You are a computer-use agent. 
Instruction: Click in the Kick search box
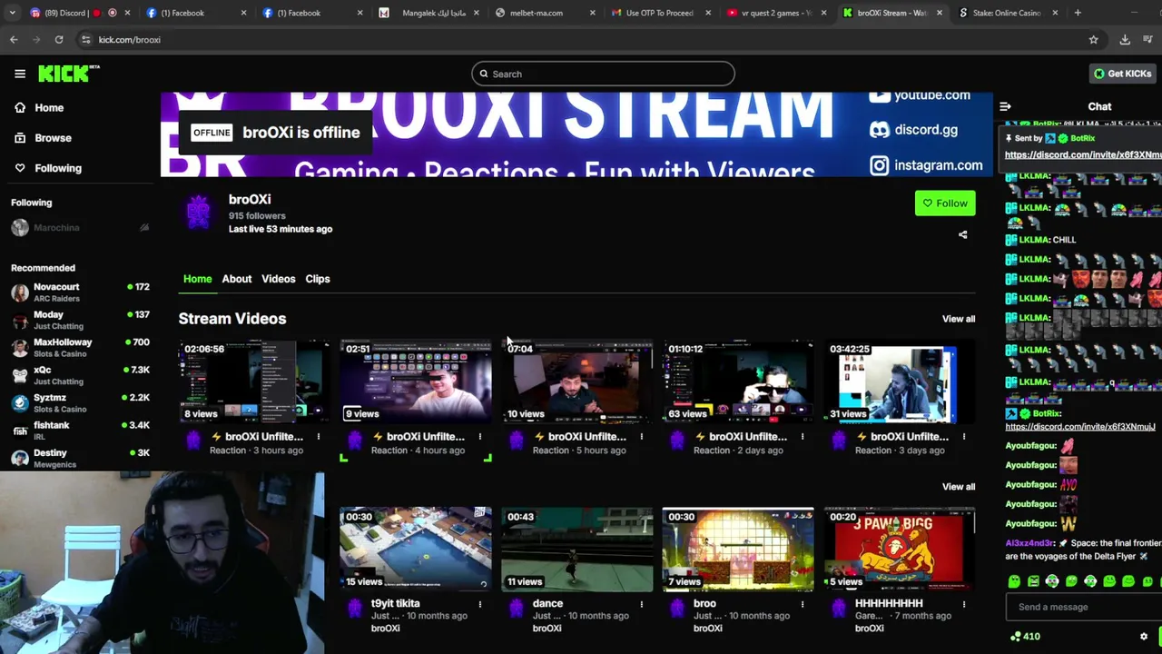click(603, 74)
